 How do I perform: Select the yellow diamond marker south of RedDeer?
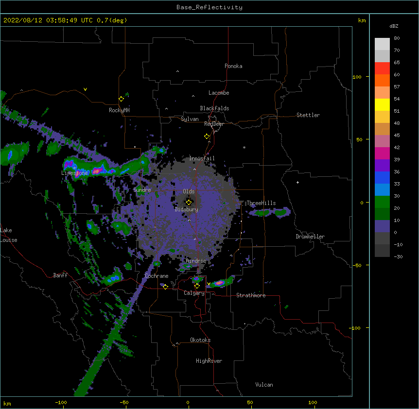coord(207,136)
